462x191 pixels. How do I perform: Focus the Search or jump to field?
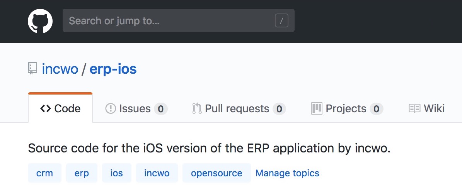179,20
